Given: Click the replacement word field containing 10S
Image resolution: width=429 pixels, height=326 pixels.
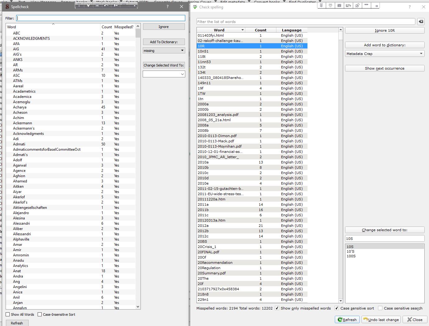Looking at the screenshot, I should pos(385,238).
